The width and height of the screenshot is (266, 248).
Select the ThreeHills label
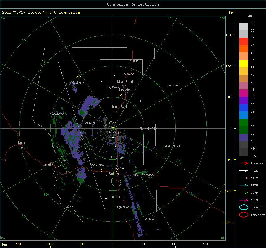(x=148, y=129)
